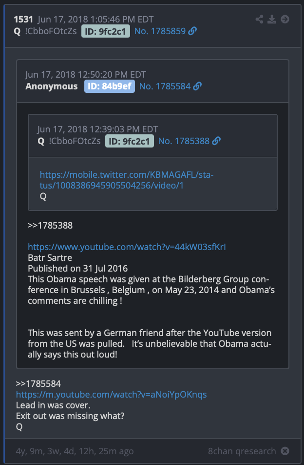The height and width of the screenshot is (465, 304).
Task: Open post number No. 1785584 link
Action: (x=165, y=86)
